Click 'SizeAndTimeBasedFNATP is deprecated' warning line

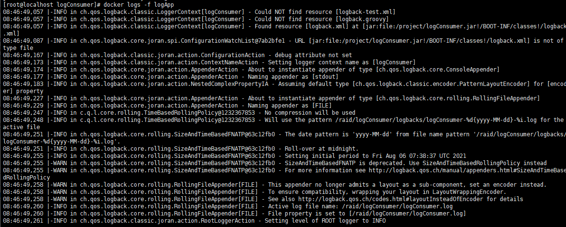275,163
